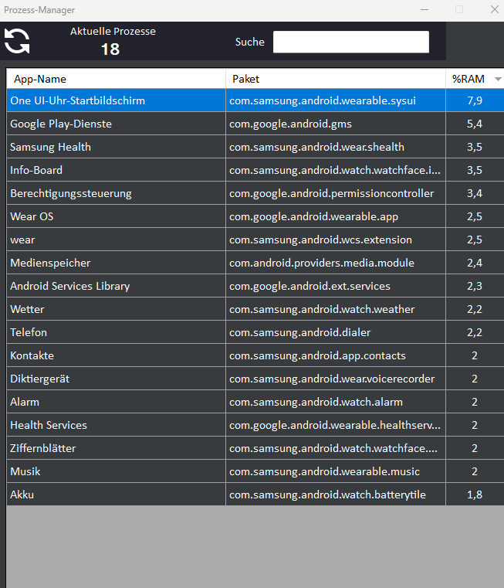
Task: Click the Suche search input field
Action: pyautogui.click(x=350, y=42)
